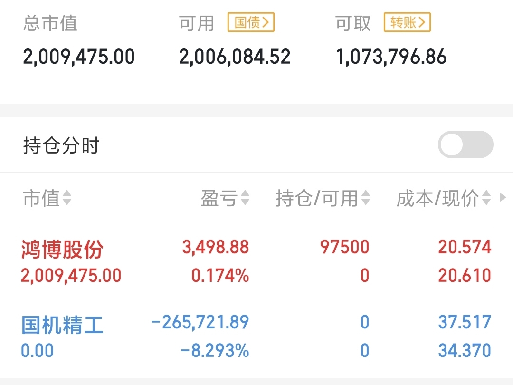Viewport: 513px width, 385px height.
Task: Select 鸿博股份 cost price 20.574
Action: pos(465,247)
